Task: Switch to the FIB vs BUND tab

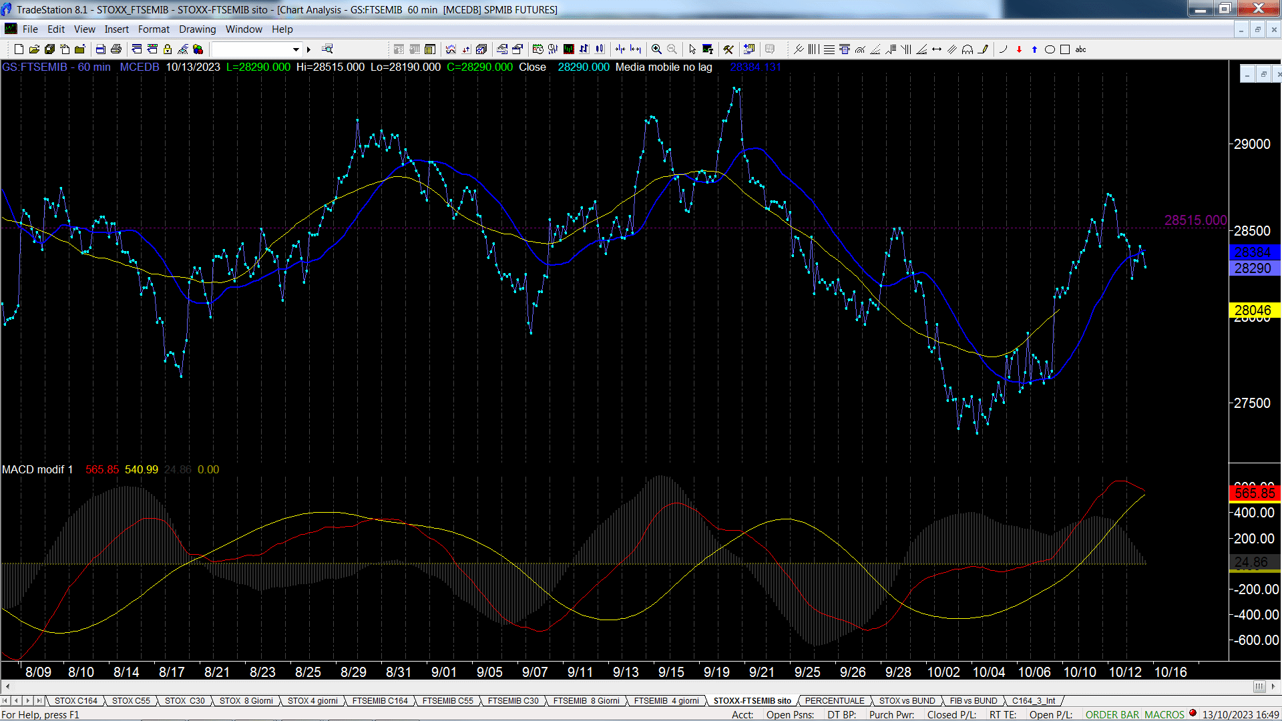Action: coord(974,701)
